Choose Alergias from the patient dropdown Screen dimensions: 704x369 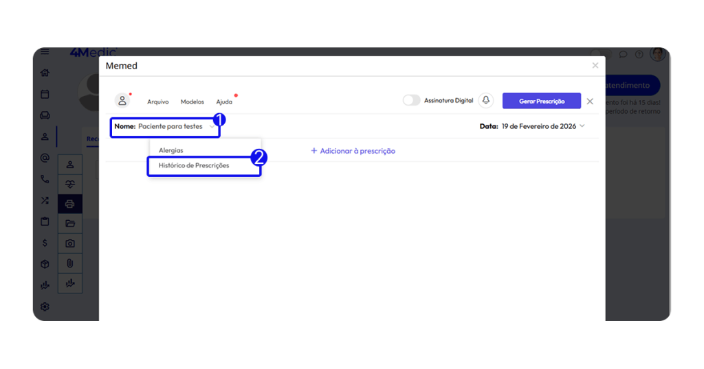point(171,150)
